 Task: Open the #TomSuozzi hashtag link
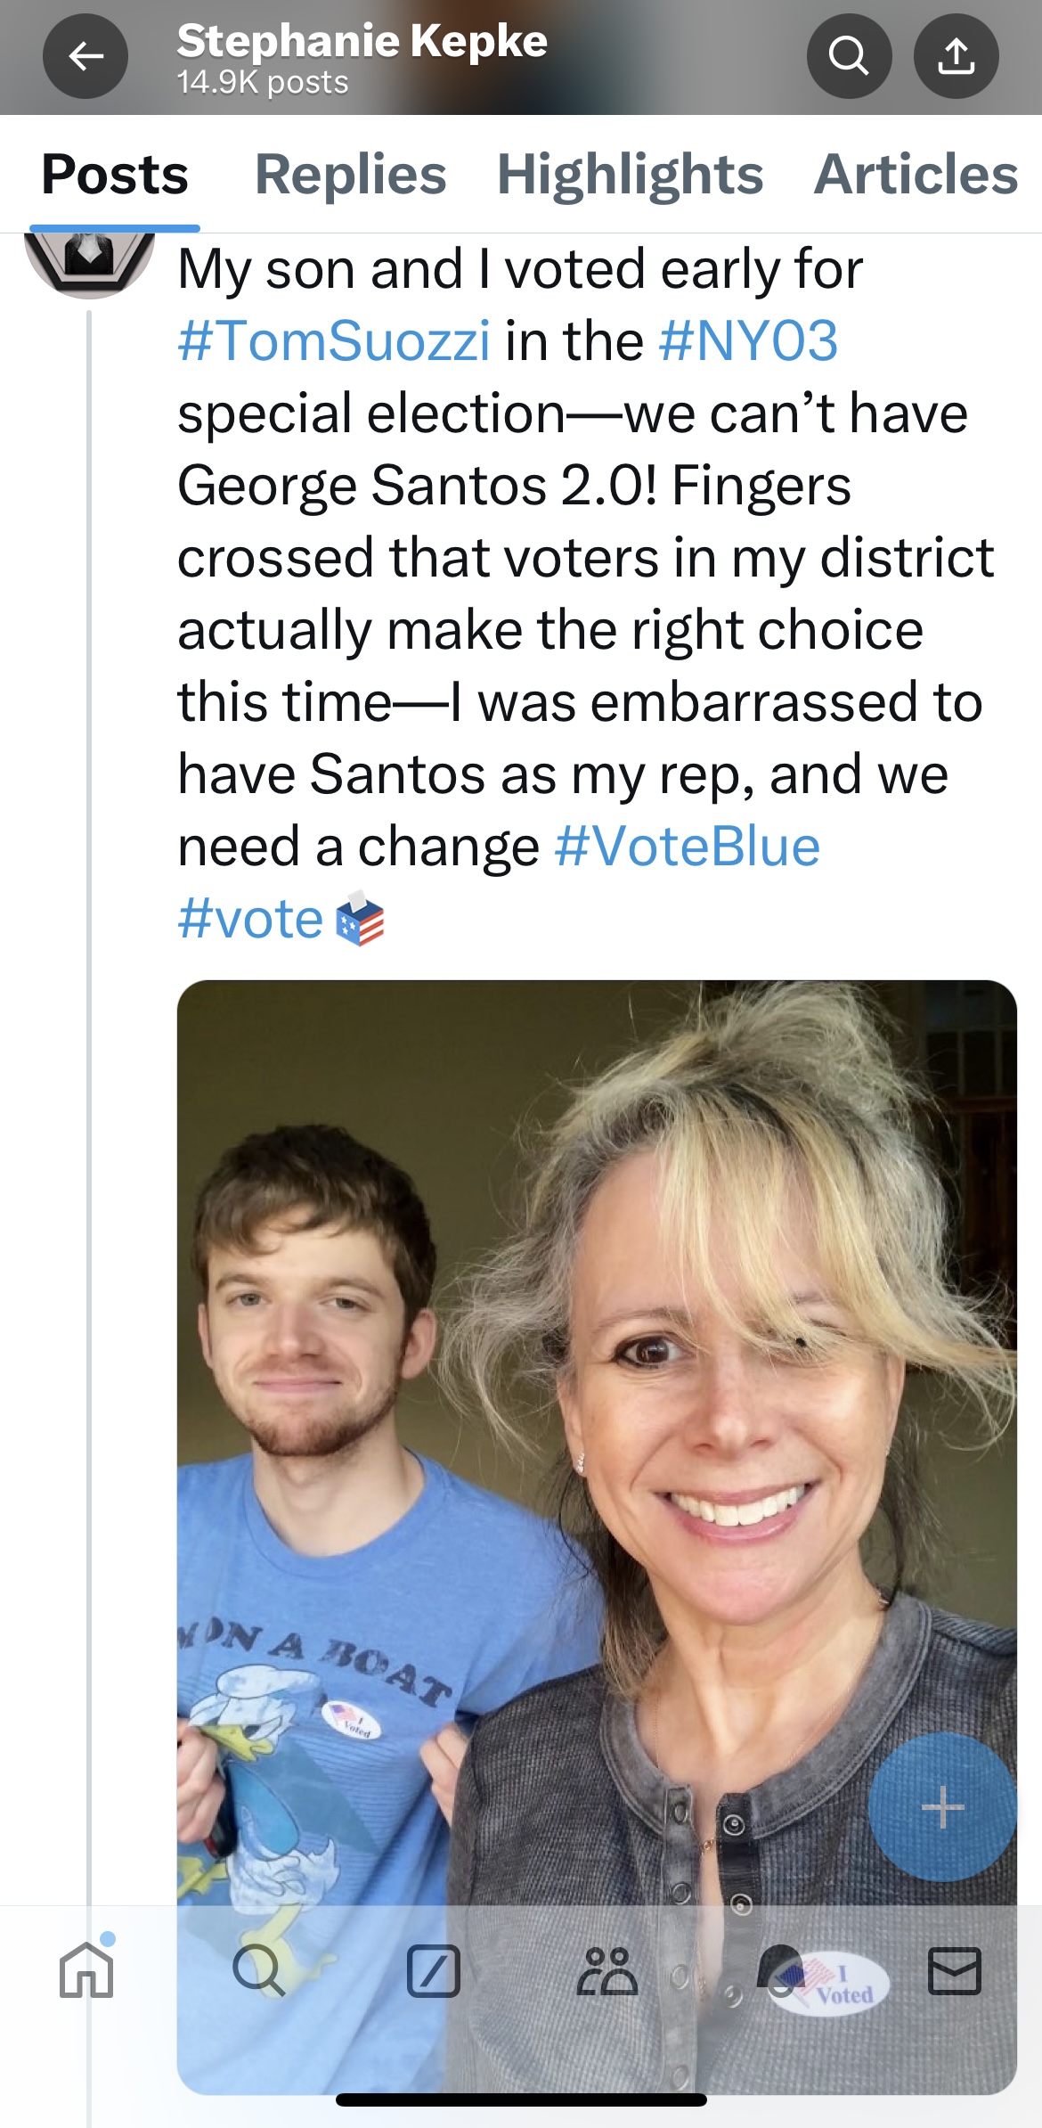[x=334, y=341]
